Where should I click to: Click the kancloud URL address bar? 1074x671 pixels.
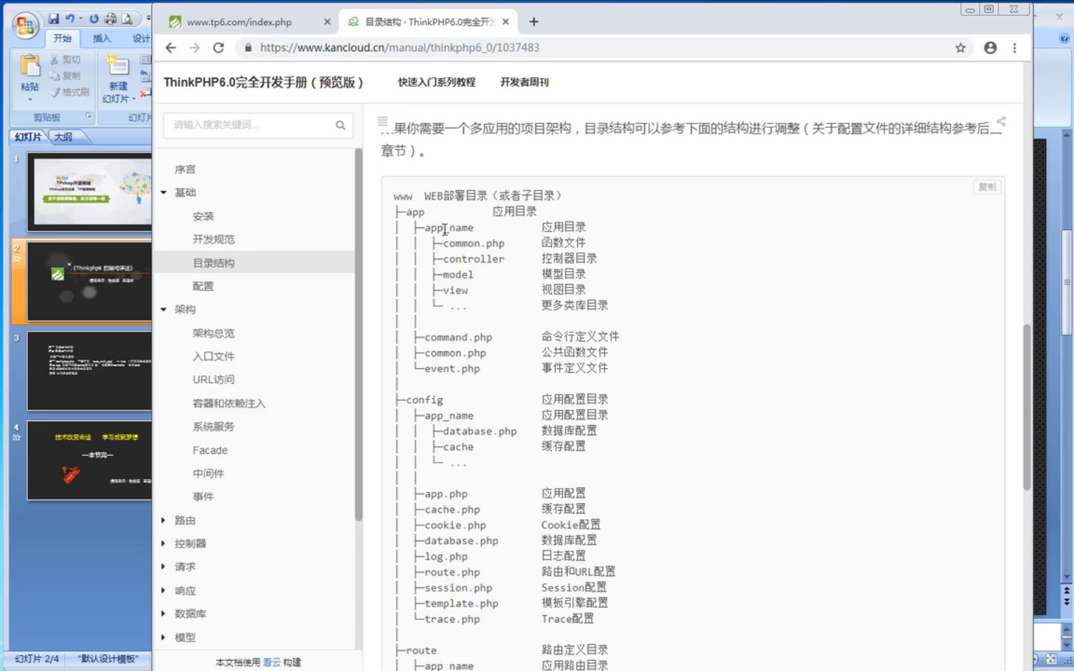pos(400,48)
